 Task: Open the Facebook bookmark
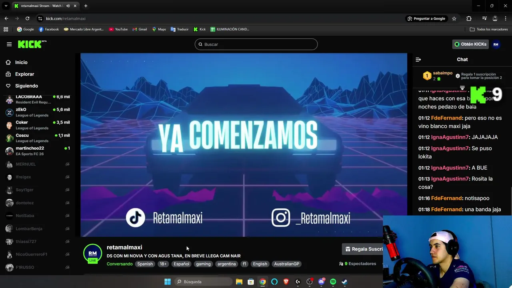click(49, 29)
